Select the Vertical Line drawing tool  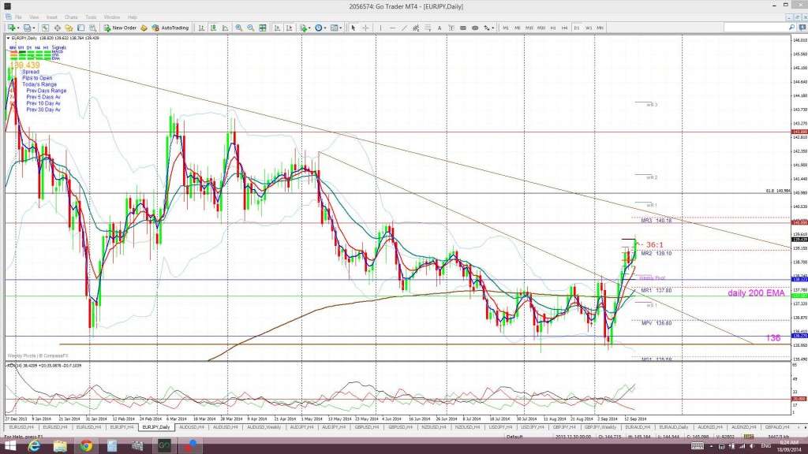pyautogui.click(x=380, y=28)
